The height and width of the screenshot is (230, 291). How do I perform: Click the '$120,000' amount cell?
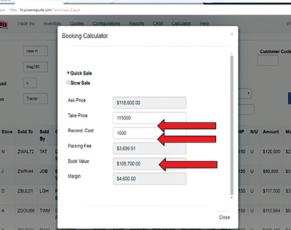(x=271, y=152)
